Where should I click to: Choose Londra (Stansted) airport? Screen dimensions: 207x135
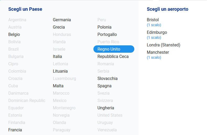tap(163, 45)
